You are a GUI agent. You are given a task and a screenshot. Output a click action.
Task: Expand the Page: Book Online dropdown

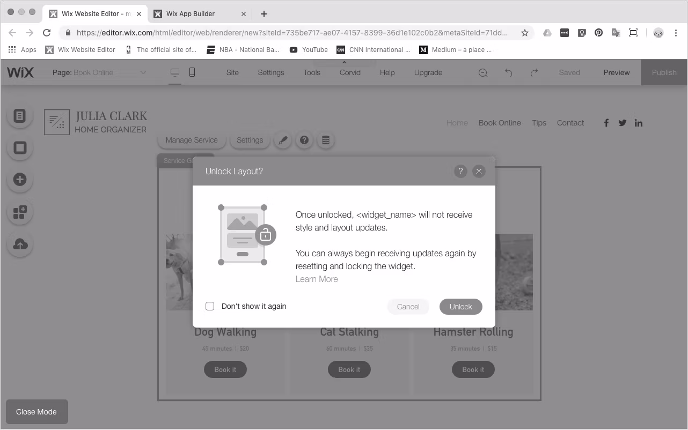[x=99, y=72]
